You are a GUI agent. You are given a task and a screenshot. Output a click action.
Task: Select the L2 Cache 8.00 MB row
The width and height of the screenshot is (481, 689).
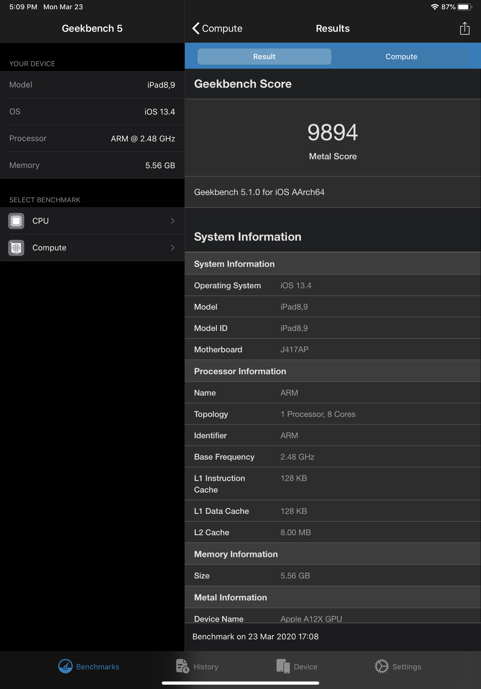[333, 533]
